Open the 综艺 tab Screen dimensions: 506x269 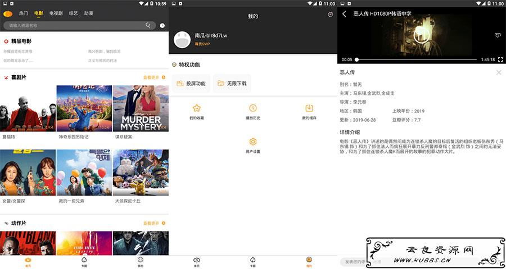[73, 13]
